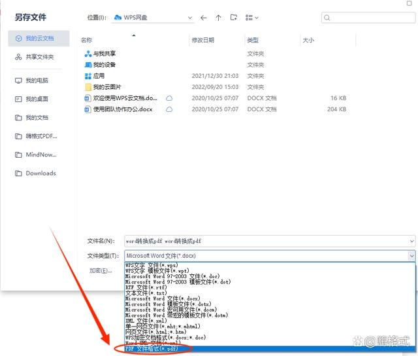
Task: Select the 我的设备 folder row
Action: 216,65
